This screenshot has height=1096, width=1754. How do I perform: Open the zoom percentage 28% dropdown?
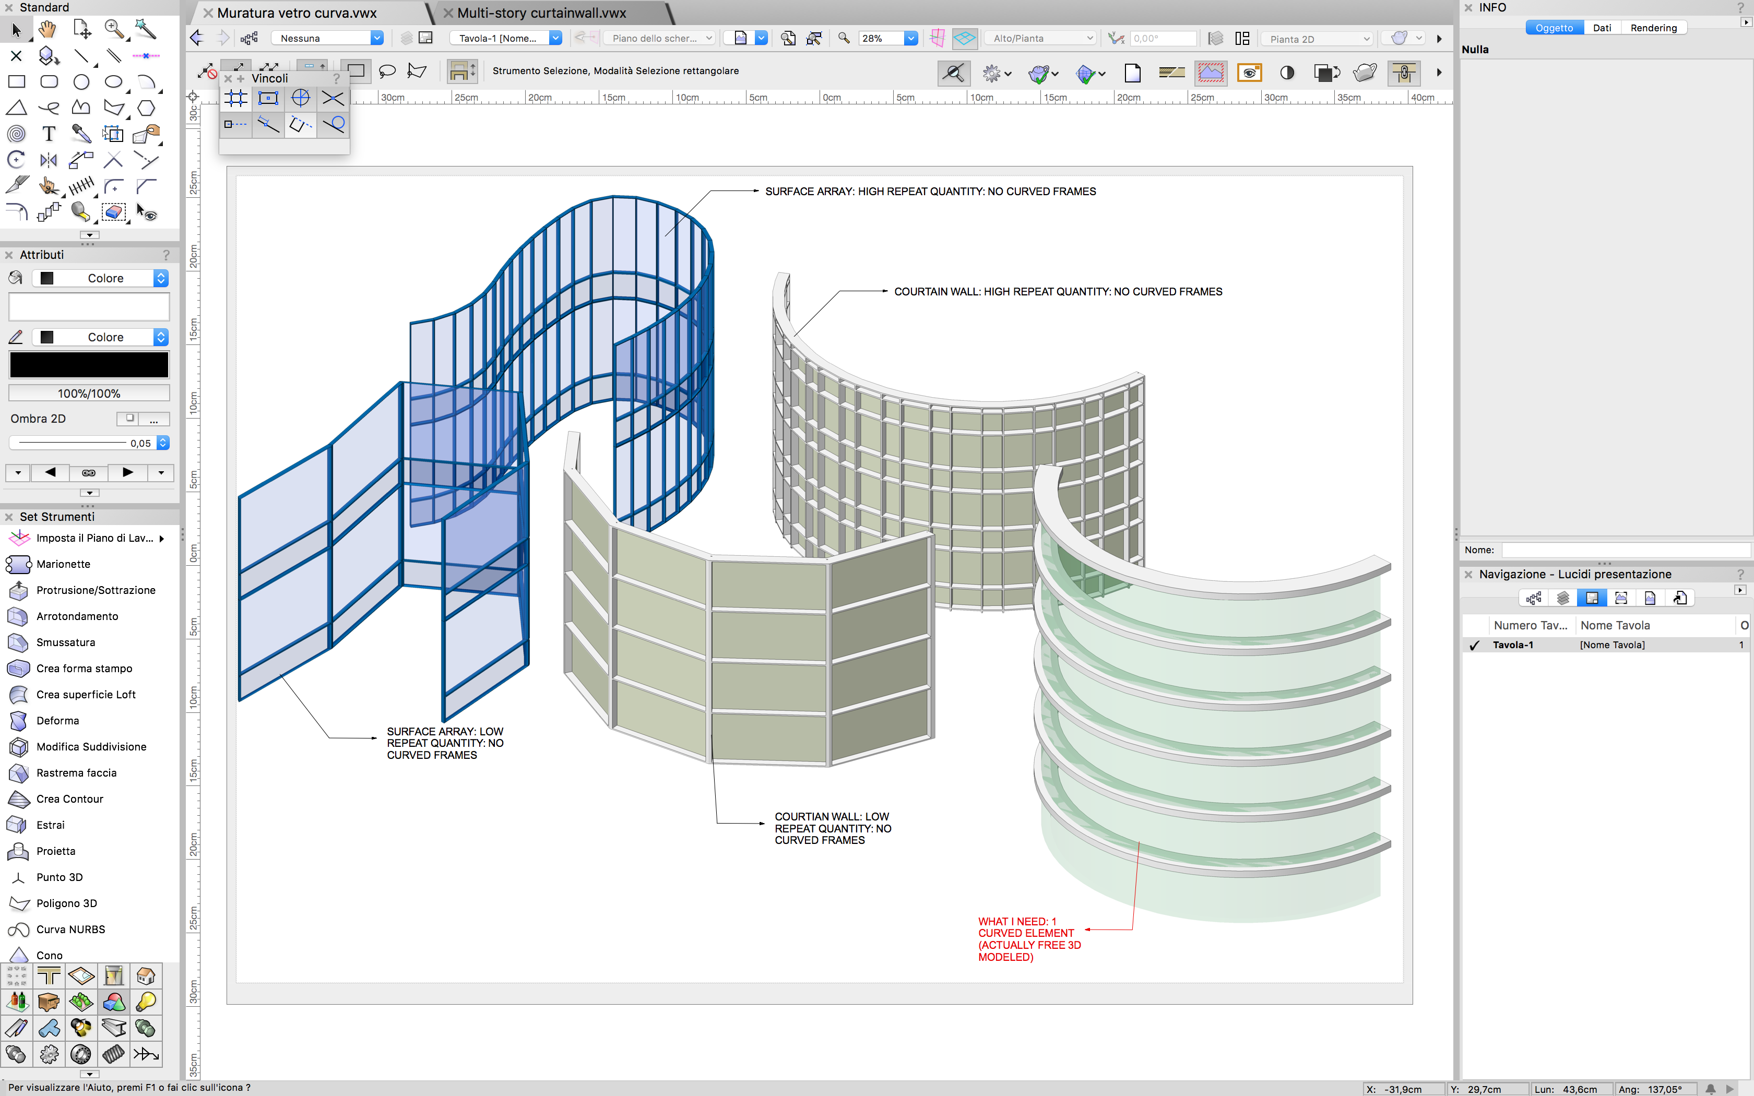[x=910, y=39]
